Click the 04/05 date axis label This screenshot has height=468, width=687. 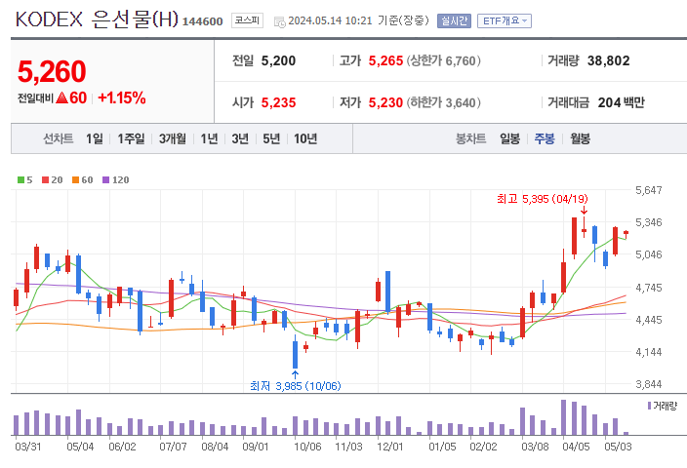(x=576, y=447)
